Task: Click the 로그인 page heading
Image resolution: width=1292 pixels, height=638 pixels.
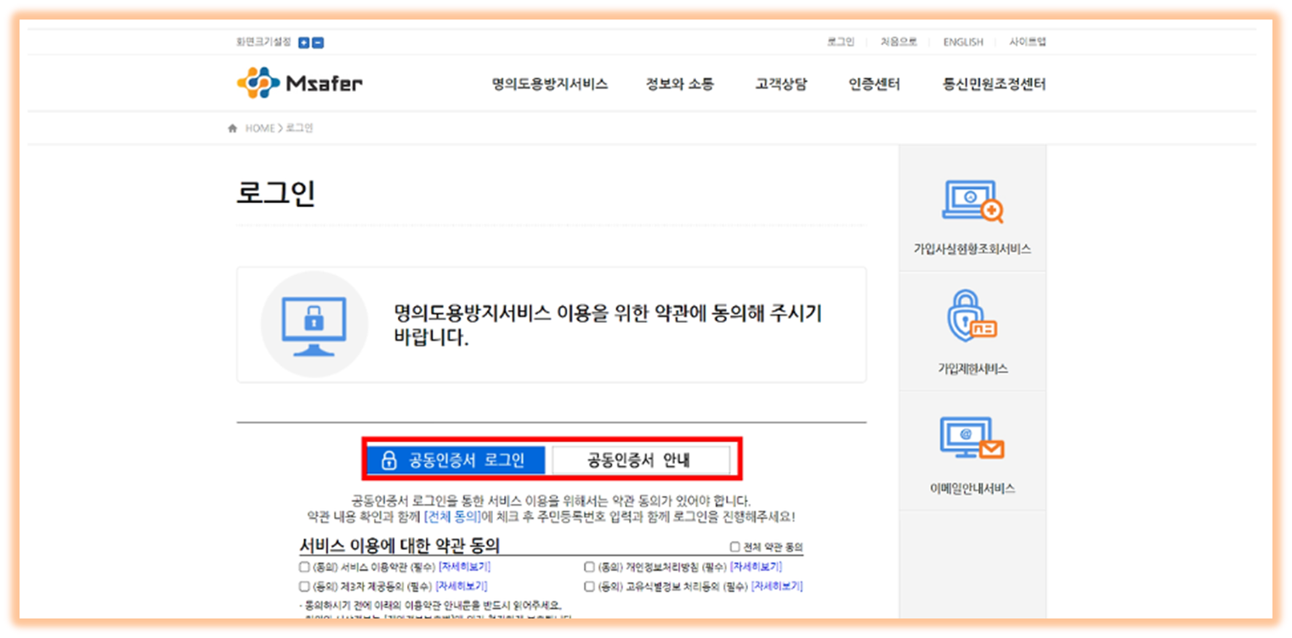Action: click(275, 193)
